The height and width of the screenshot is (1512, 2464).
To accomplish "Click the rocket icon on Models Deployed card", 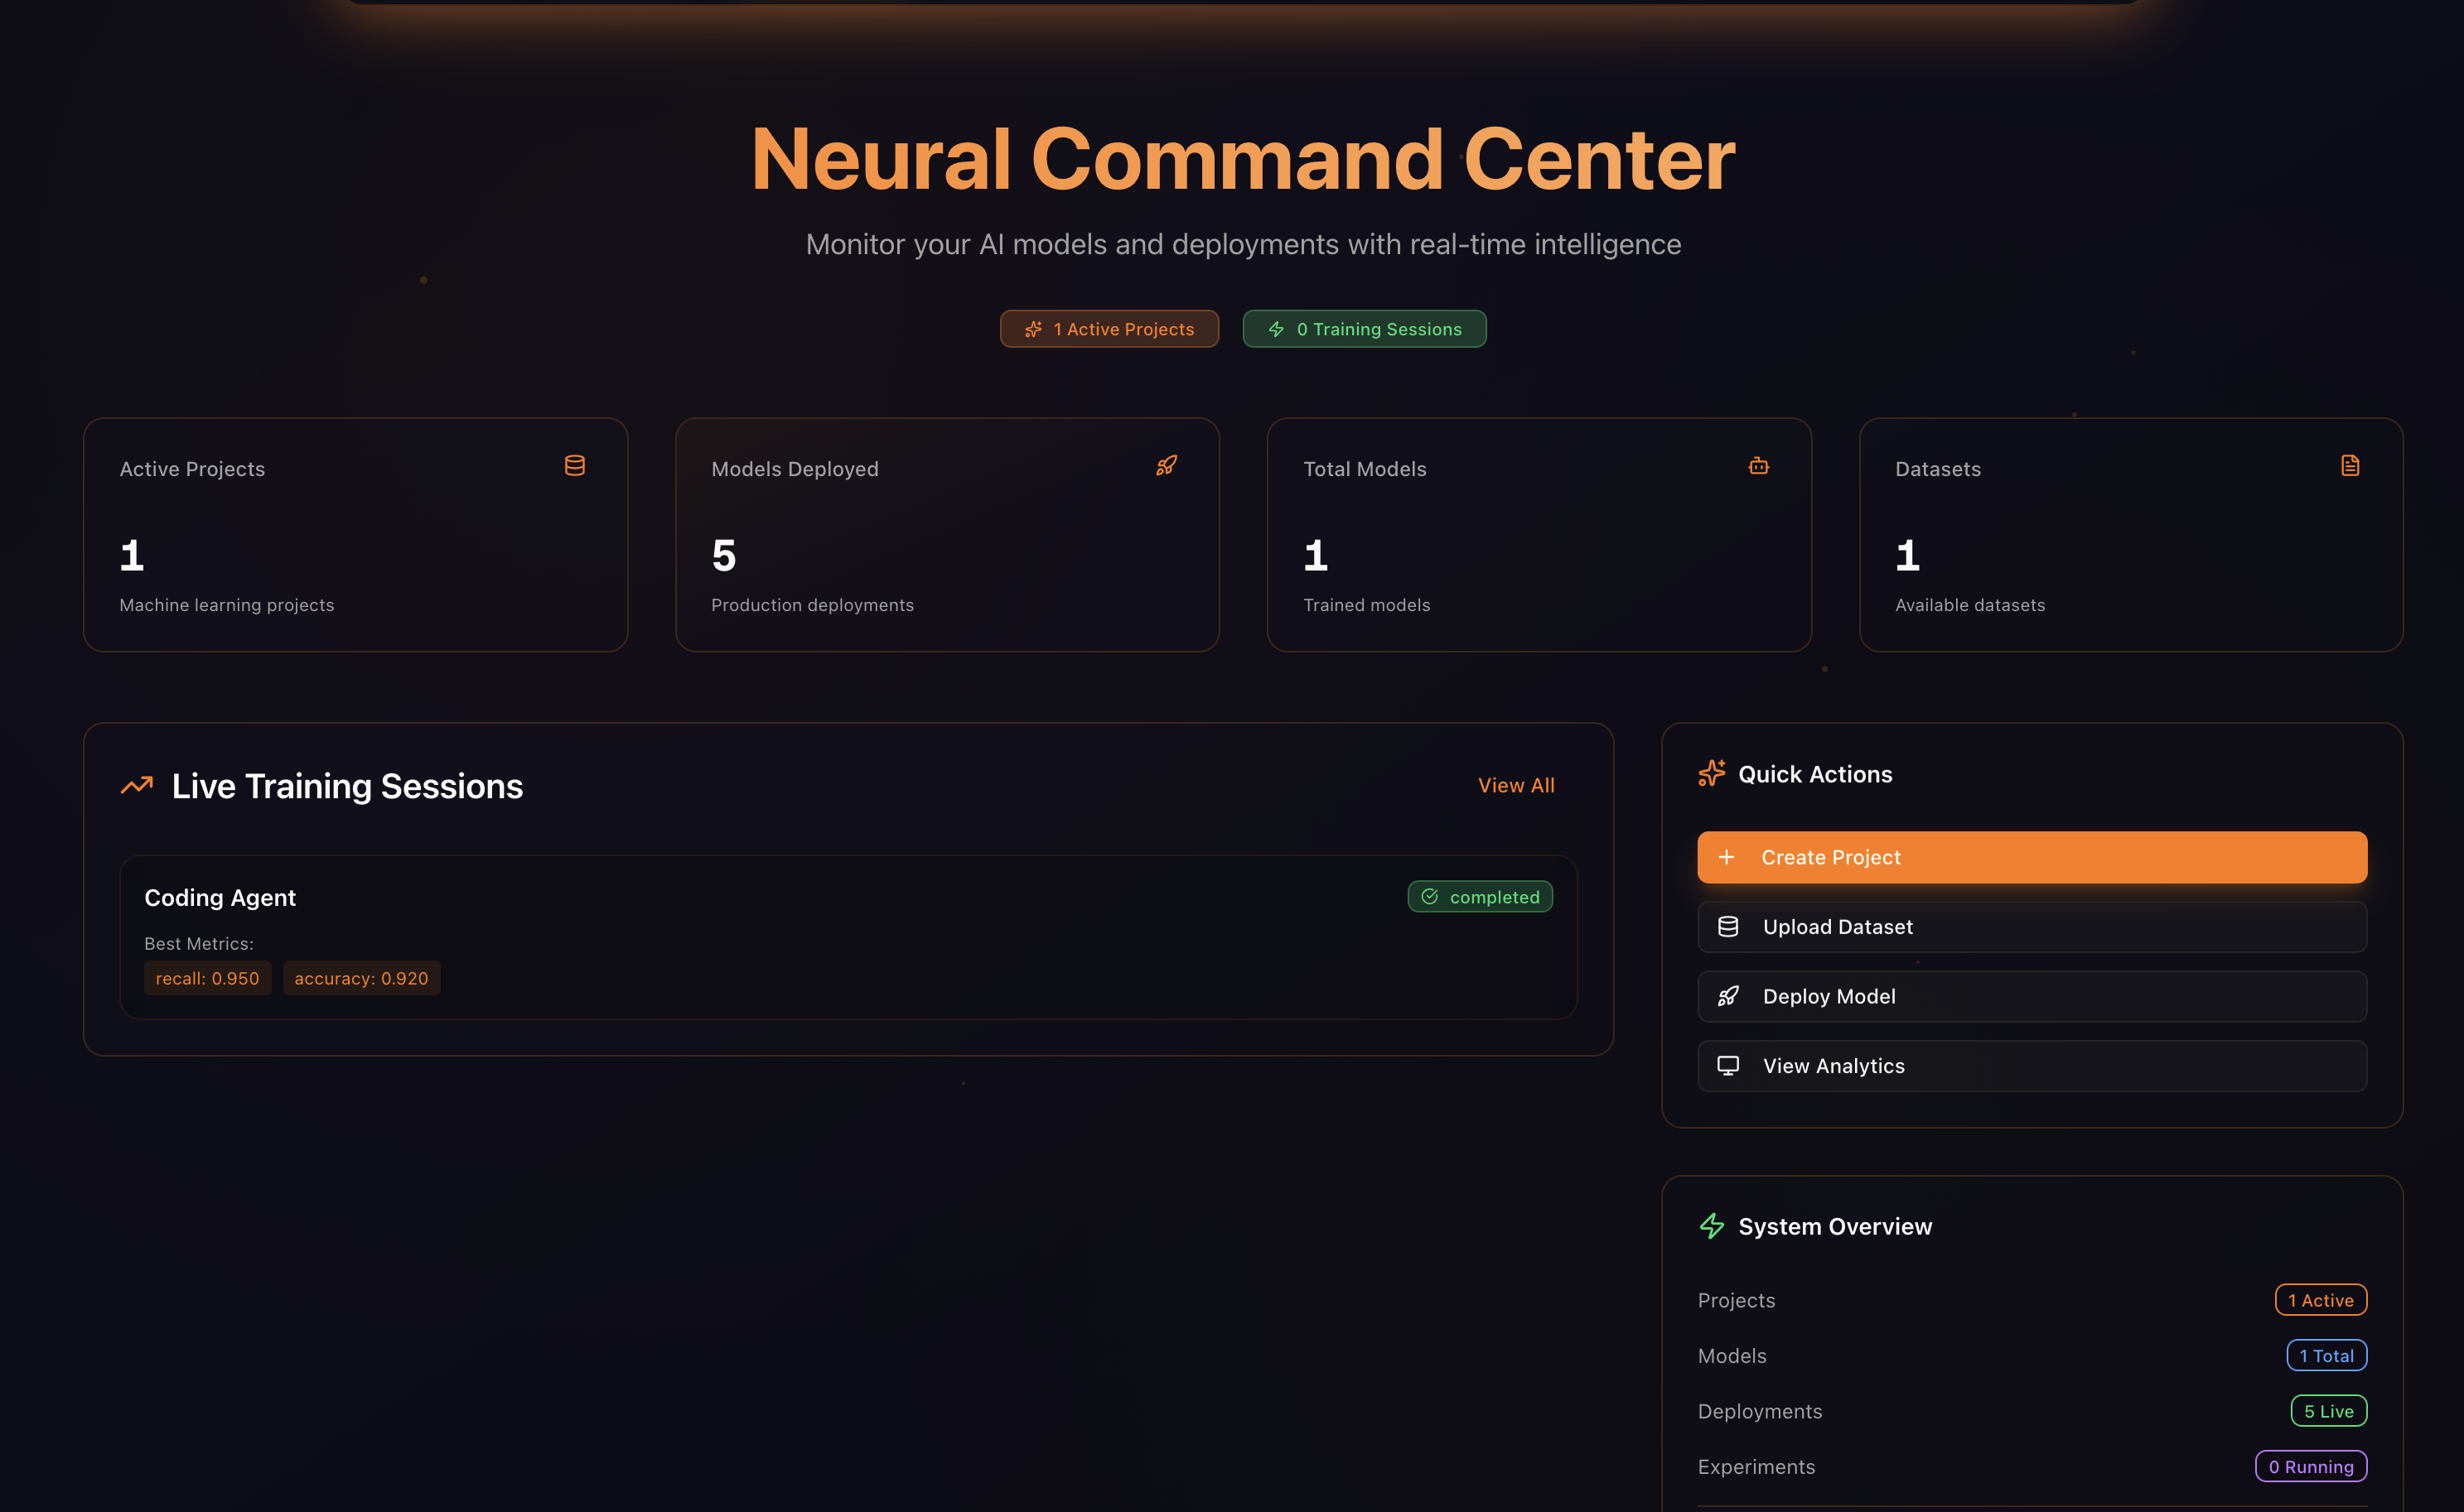I will (x=1167, y=465).
